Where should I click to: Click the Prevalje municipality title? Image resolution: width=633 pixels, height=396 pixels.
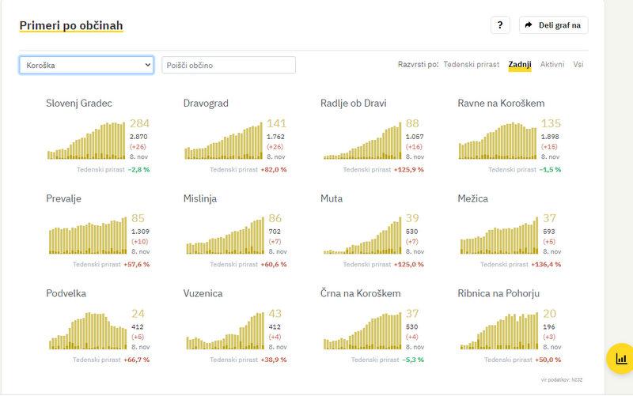coord(63,198)
